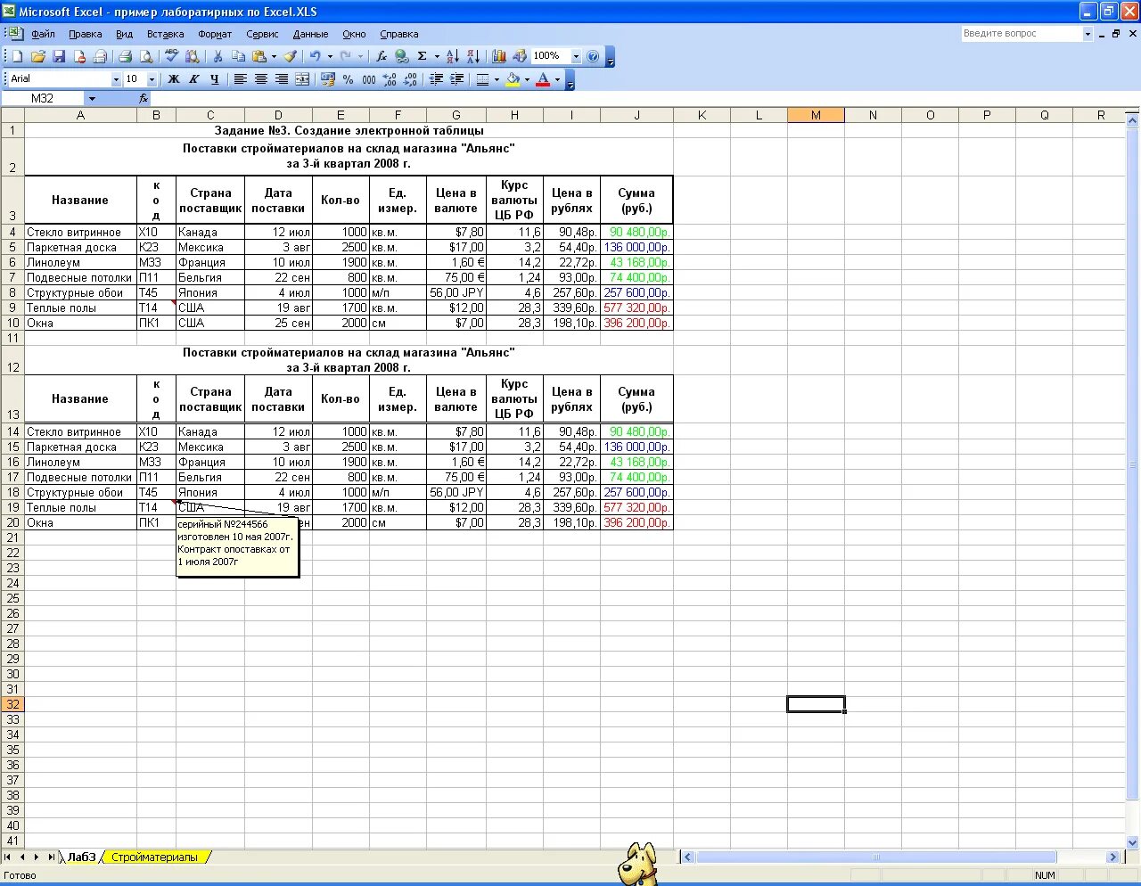Open the Данные menu
This screenshot has width=1141, height=886.
click(x=310, y=34)
